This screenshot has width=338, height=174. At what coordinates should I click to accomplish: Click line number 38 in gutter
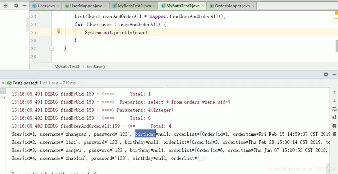(x=33, y=57)
